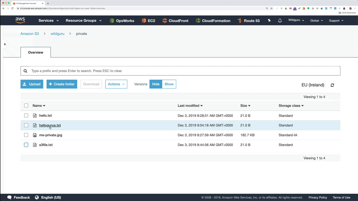Open the me-private.jpg object

(x=51, y=135)
